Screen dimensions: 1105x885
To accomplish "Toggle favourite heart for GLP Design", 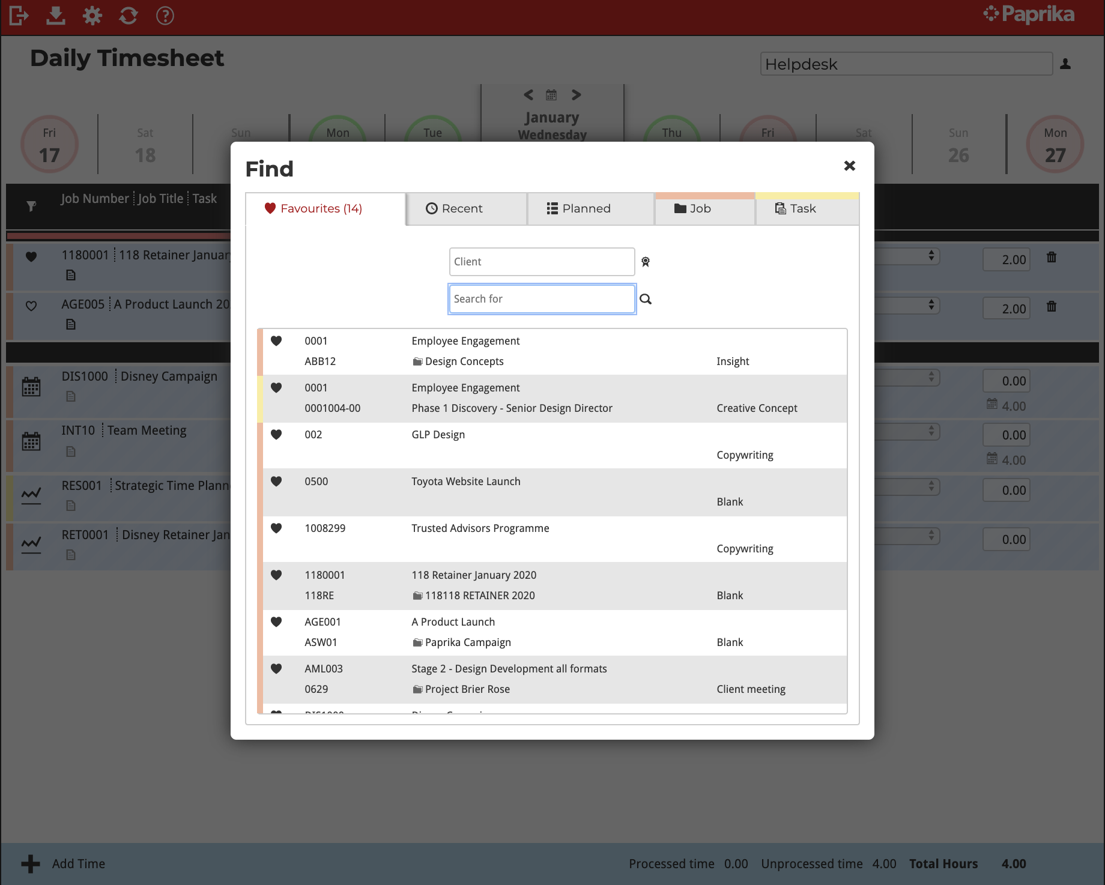I will pos(276,434).
